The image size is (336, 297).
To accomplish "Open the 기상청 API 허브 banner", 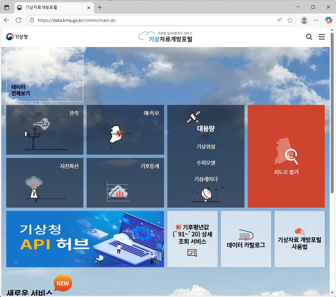I will point(85,239).
